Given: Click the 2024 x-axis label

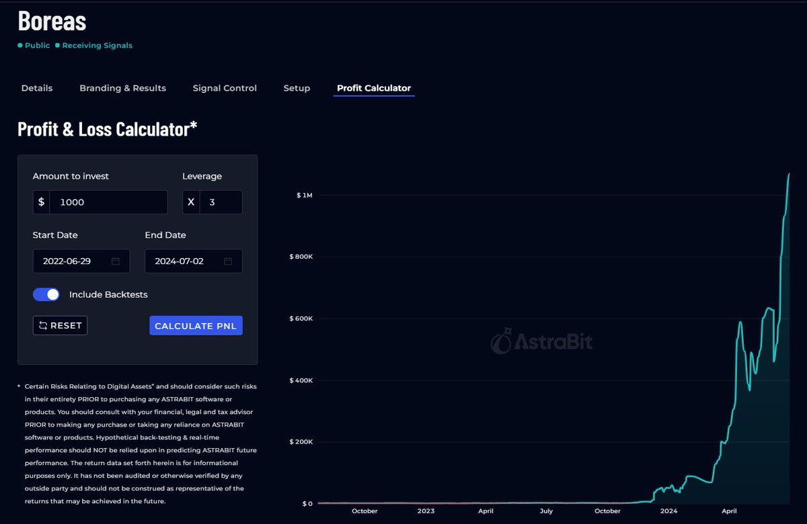Looking at the screenshot, I should 668,511.
